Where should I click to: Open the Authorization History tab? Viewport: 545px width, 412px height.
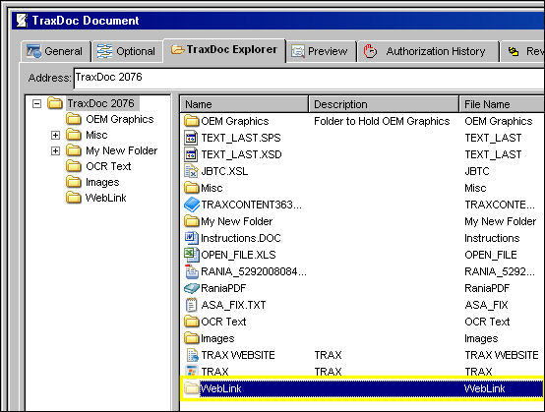click(428, 51)
